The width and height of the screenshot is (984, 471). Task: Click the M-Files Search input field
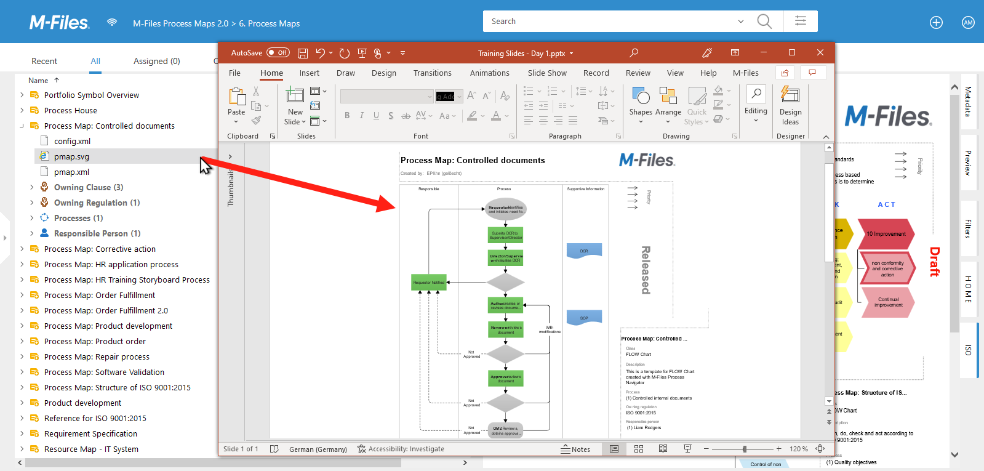[x=609, y=21]
